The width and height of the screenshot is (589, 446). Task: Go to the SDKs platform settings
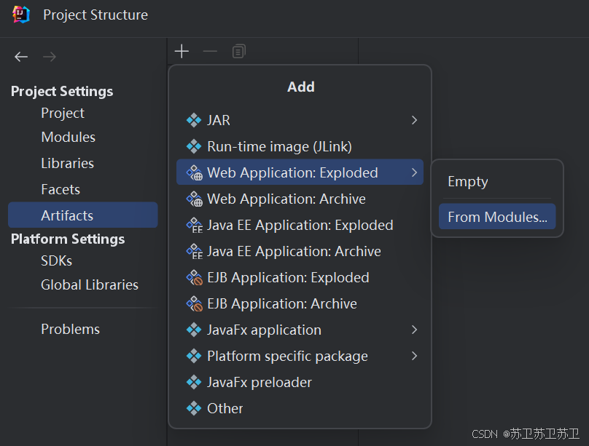point(56,260)
